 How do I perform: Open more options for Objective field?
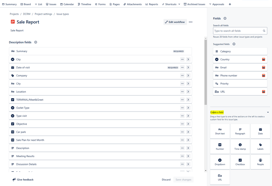[182, 124]
